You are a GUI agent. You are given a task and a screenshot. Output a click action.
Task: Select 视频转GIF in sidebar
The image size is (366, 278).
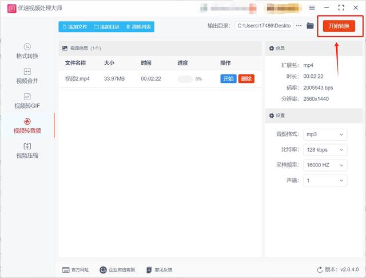[27, 101]
